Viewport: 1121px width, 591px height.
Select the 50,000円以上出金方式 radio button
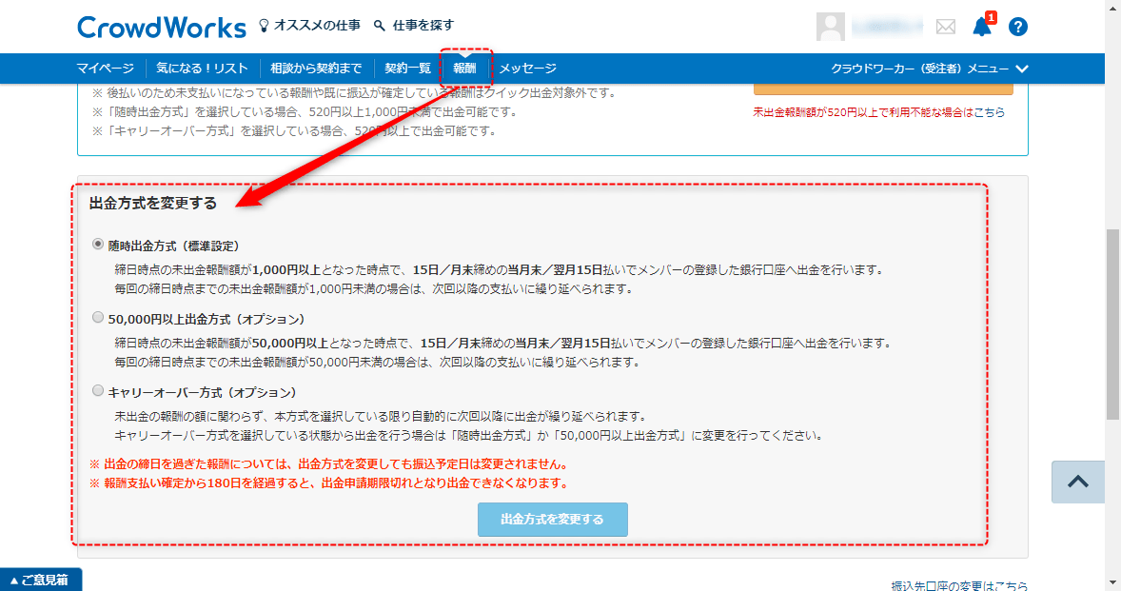(x=98, y=317)
